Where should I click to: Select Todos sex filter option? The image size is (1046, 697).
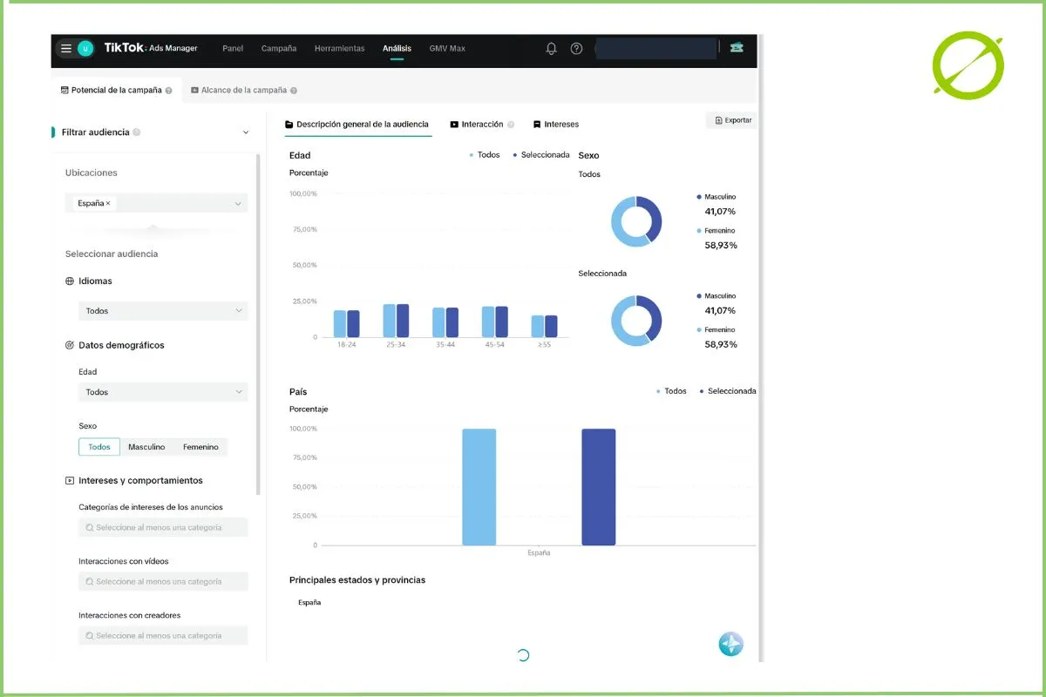point(99,447)
